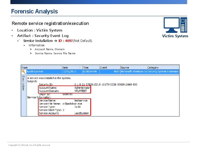Click the Security System Extension category cell
Screen dimensions: 197x148
click(163, 72)
